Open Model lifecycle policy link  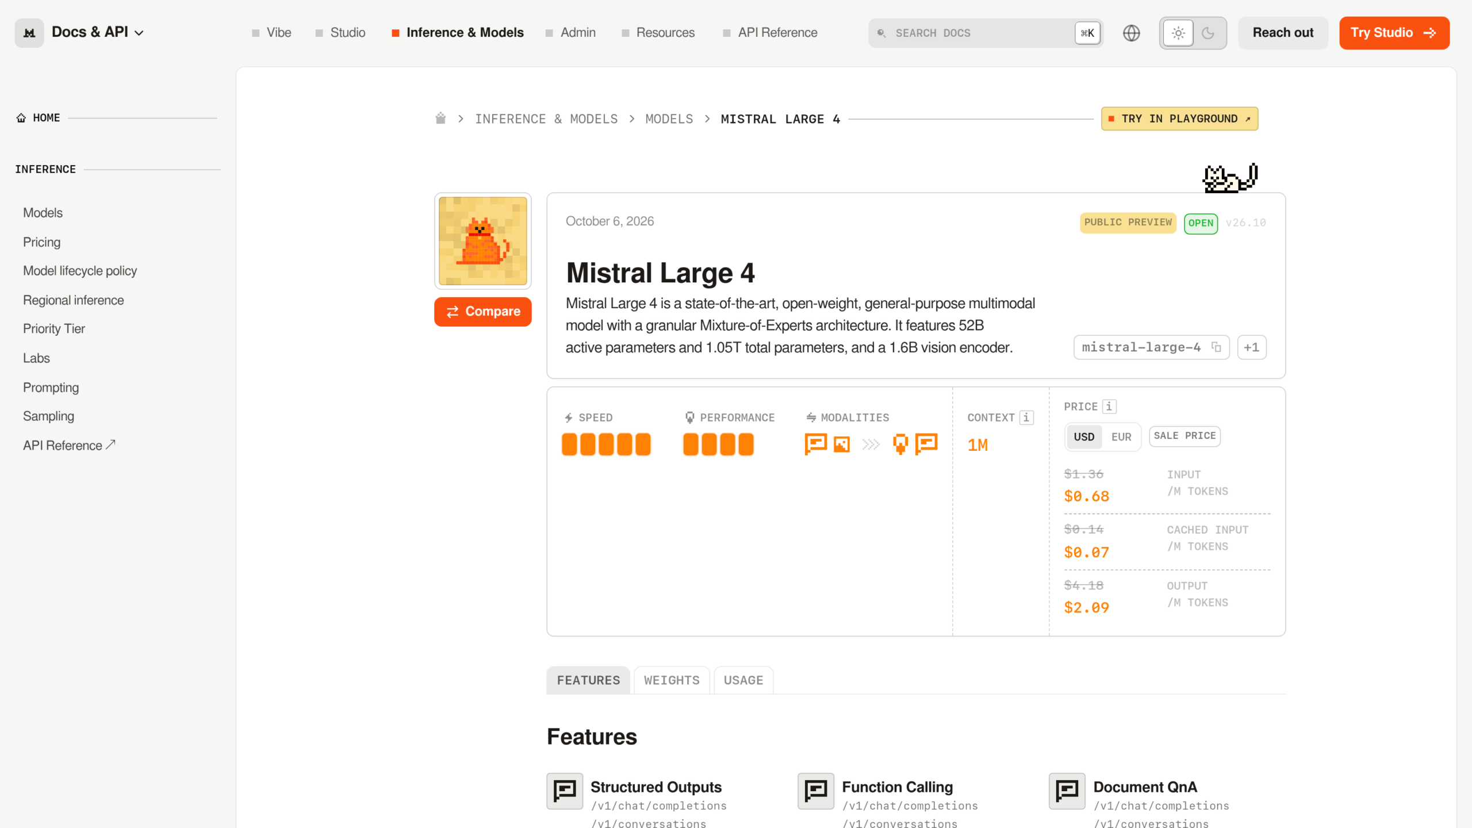(x=80, y=271)
